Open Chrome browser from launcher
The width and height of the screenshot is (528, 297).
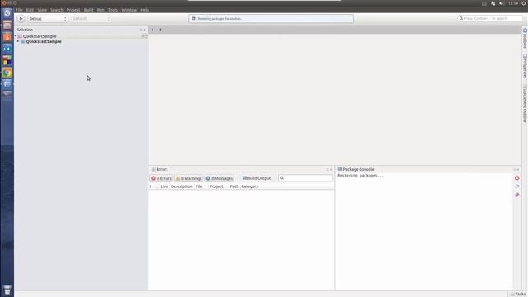7,73
